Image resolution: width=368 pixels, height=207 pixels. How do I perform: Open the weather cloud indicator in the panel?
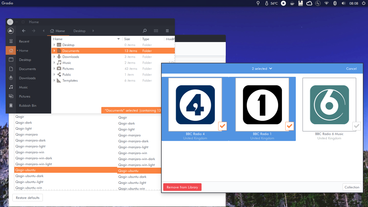309,3
